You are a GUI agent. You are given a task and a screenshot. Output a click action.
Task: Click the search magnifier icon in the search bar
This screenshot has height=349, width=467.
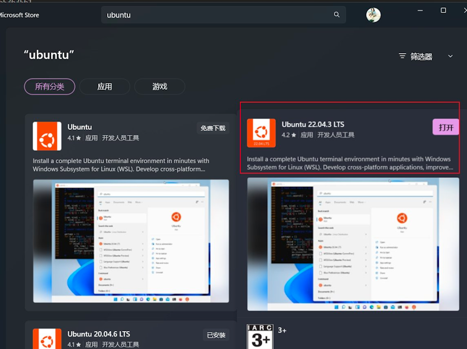(x=337, y=15)
